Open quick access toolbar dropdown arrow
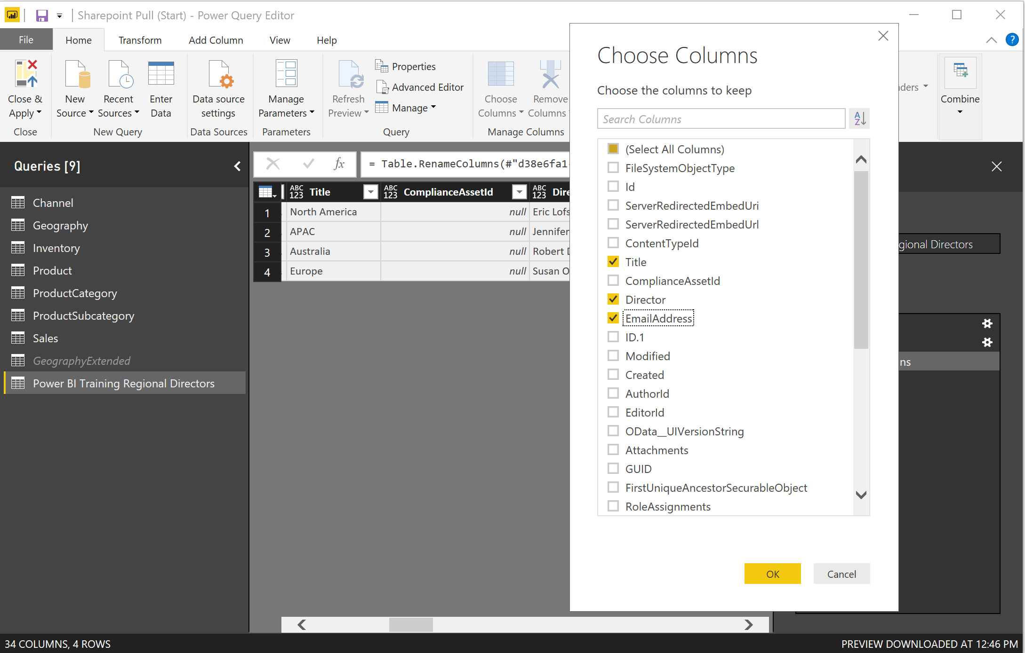This screenshot has width=1025, height=653. [59, 16]
